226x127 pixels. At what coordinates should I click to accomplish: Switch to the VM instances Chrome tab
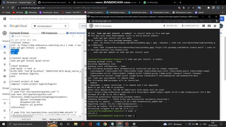point(19,2)
